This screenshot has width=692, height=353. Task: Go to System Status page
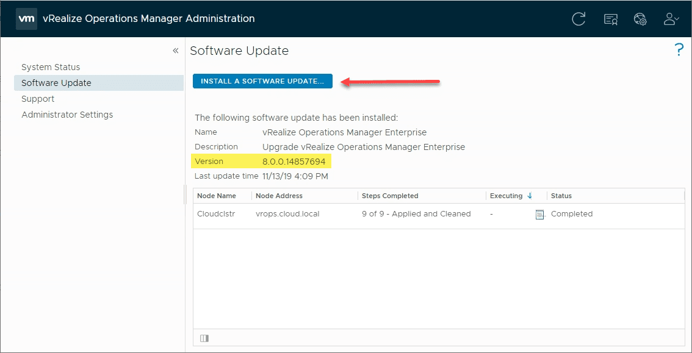(51, 67)
